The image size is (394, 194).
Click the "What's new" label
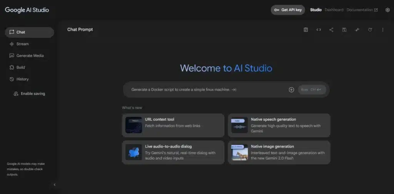(132, 108)
